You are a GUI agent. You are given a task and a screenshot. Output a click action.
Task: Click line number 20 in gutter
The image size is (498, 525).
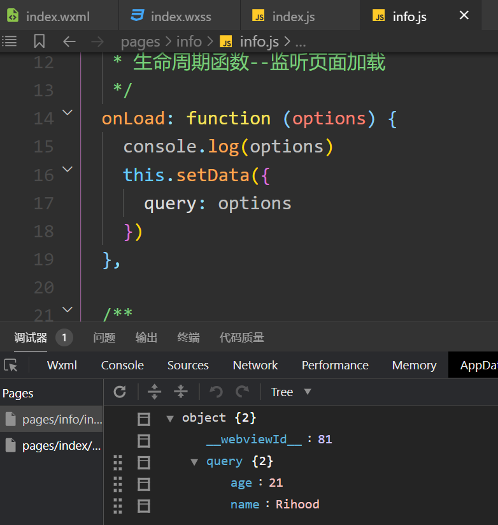pos(43,288)
